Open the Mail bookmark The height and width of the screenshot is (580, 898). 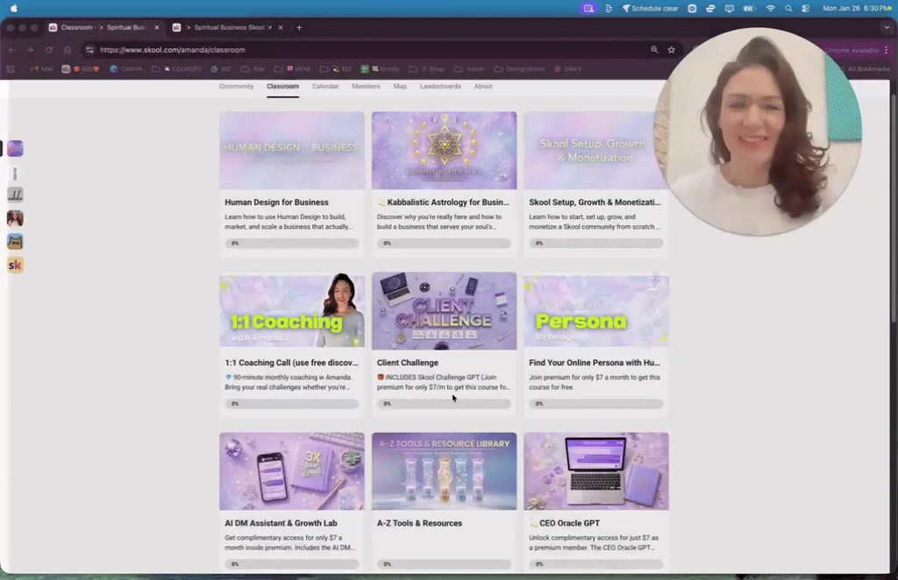pyautogui.click(x=42, y=68)
